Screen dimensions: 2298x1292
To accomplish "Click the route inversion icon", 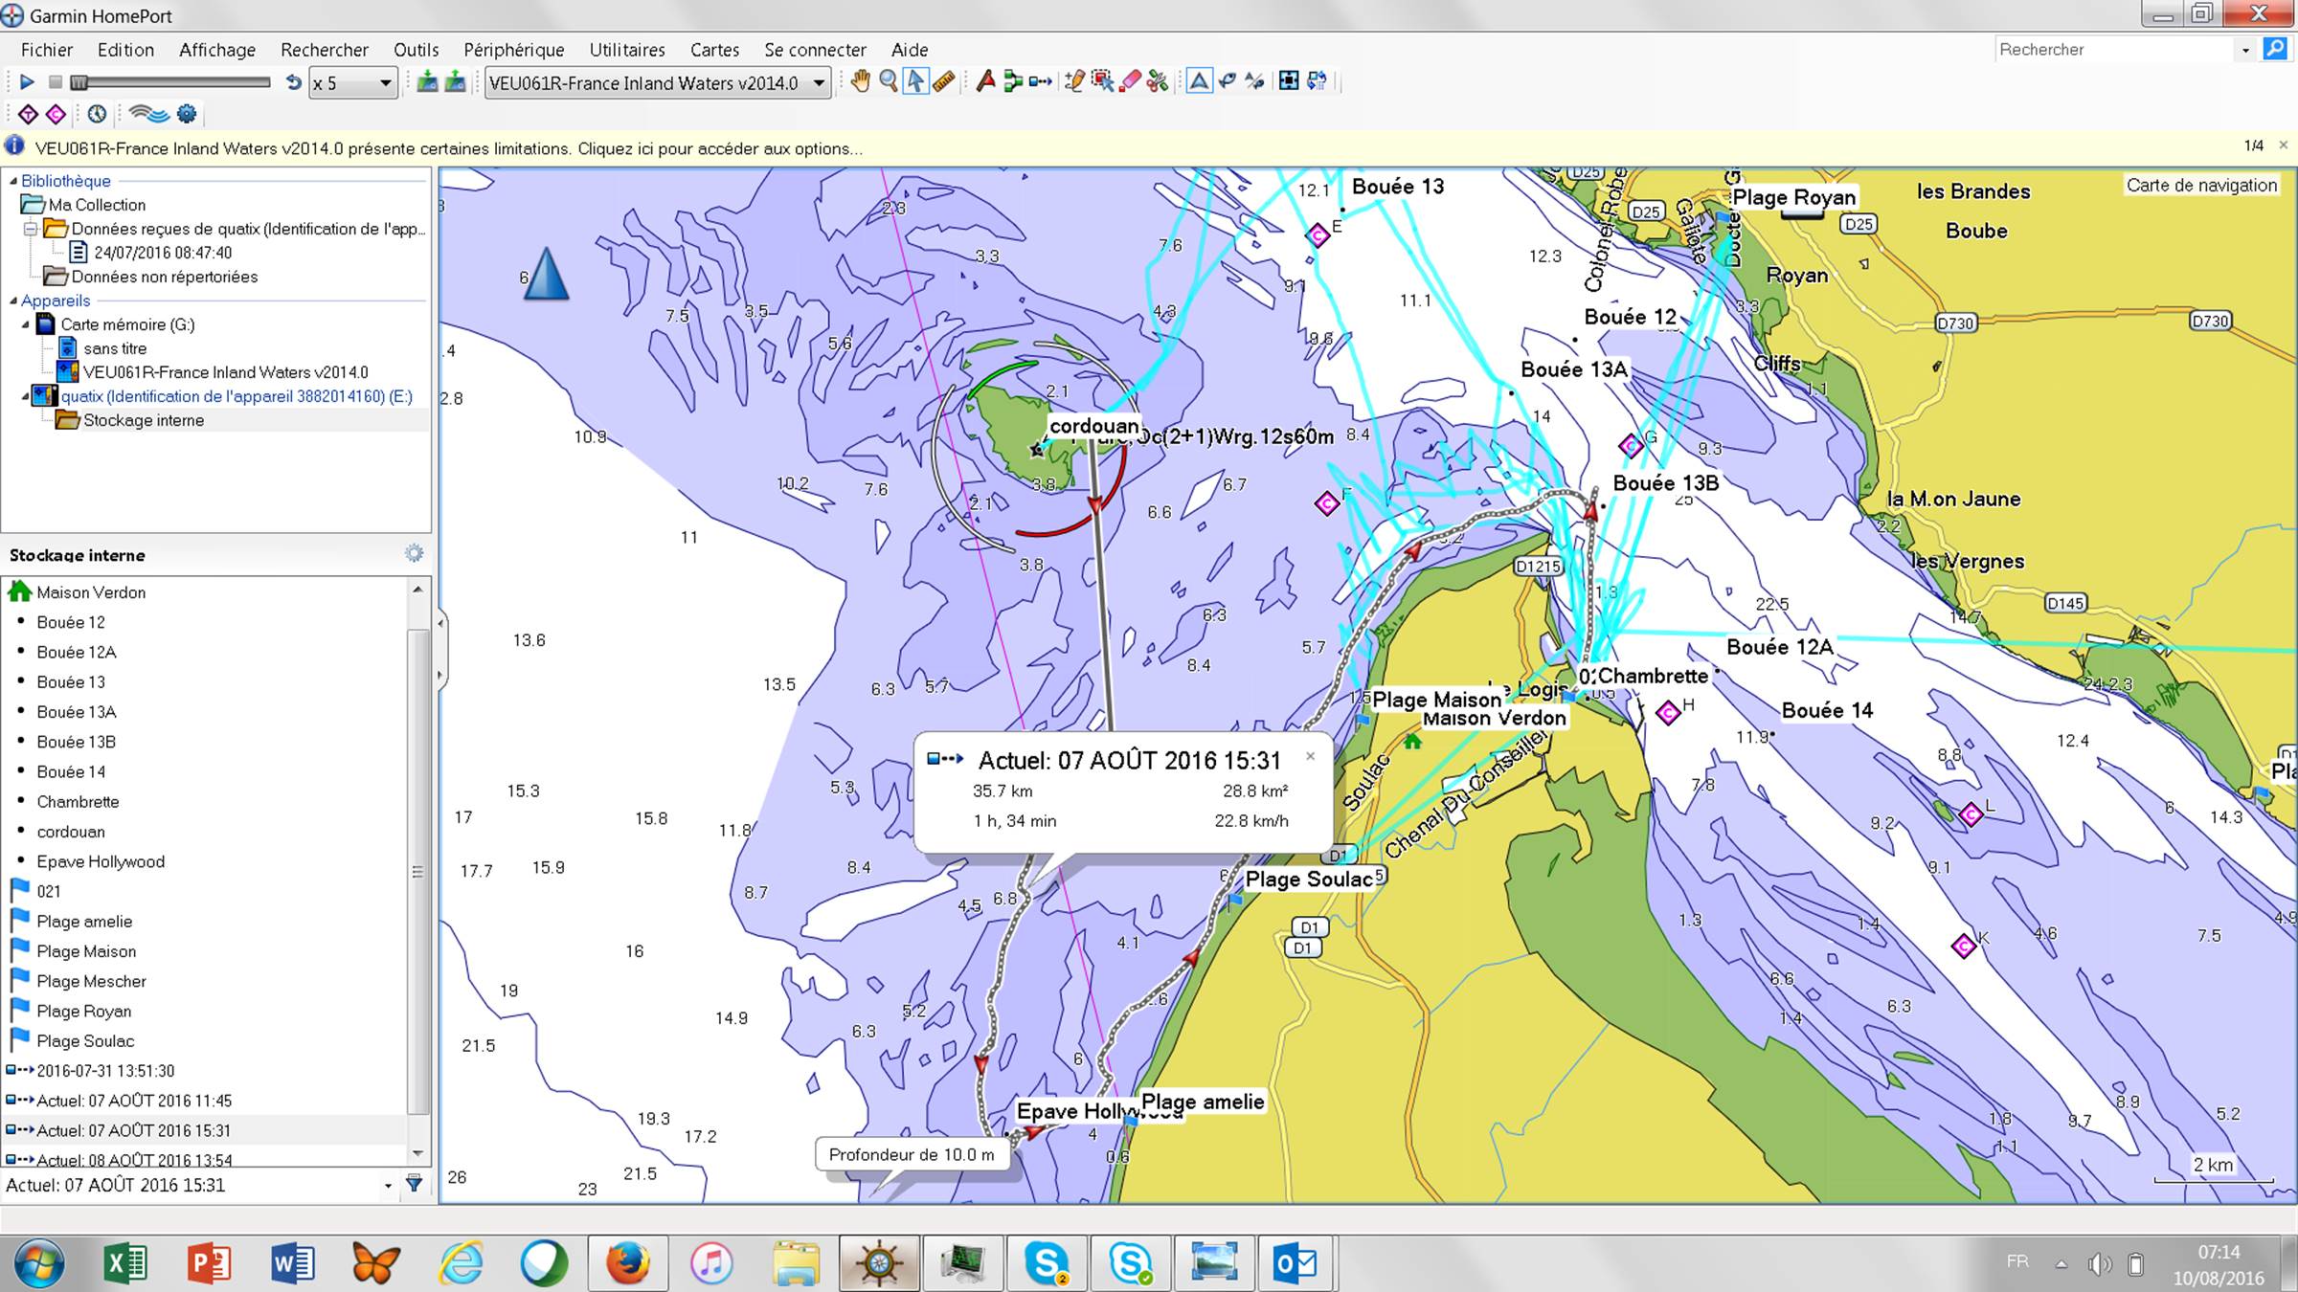I will pyautogui.click(x=1227, y=82).
